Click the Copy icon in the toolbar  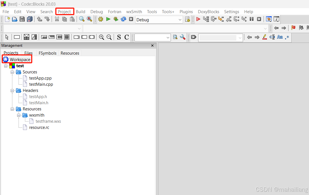click(65, 19)
